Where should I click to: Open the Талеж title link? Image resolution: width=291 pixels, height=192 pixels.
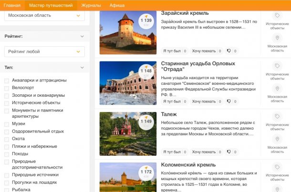169,114
